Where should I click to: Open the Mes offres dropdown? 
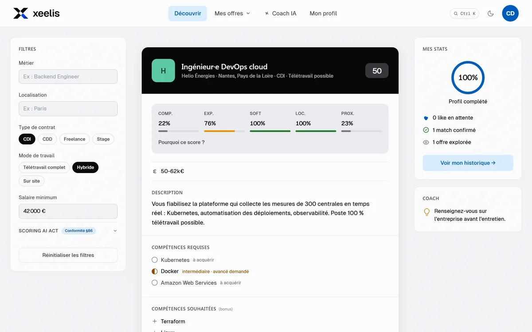(232, 13)
